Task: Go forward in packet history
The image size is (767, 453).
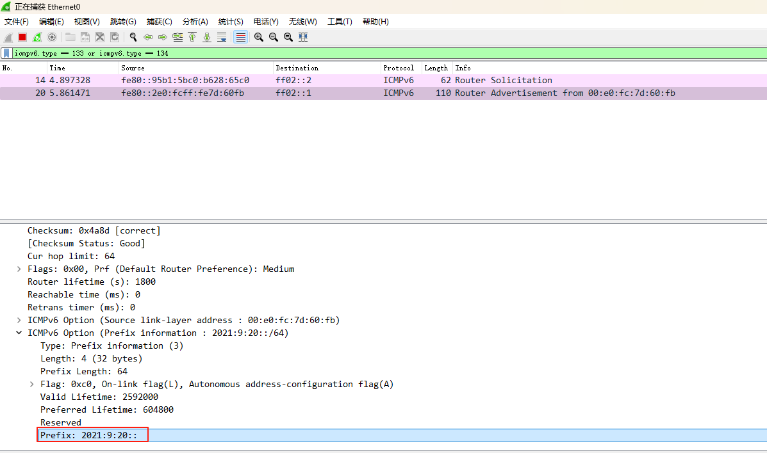Action: click(x=162, y=37)
